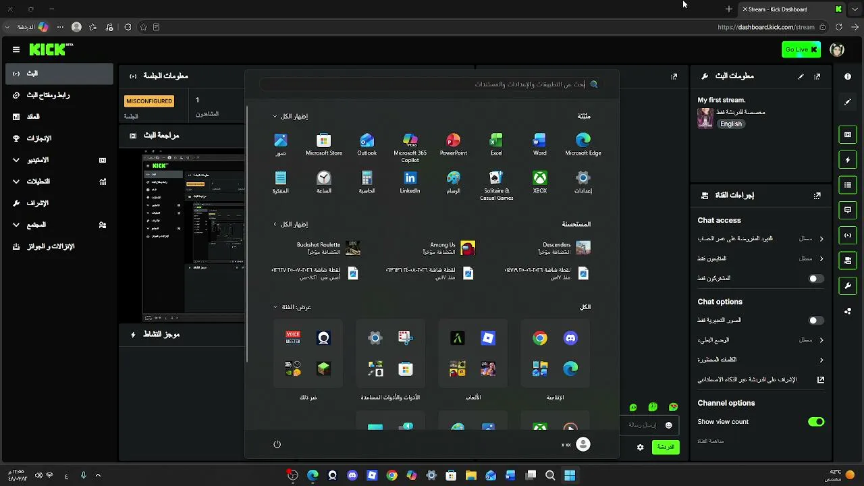The height and width of the screenshot is (486, 864).
Task: Open the emoji picker in chat input
Action: point(669,425)
